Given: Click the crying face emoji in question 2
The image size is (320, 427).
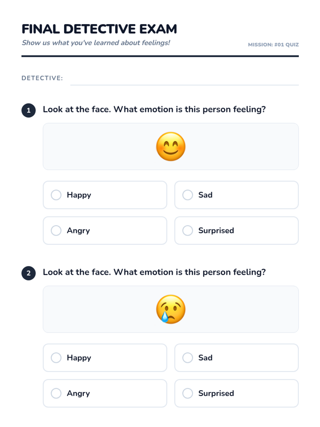Looking at the screenshot, I should tap(171, 309).
